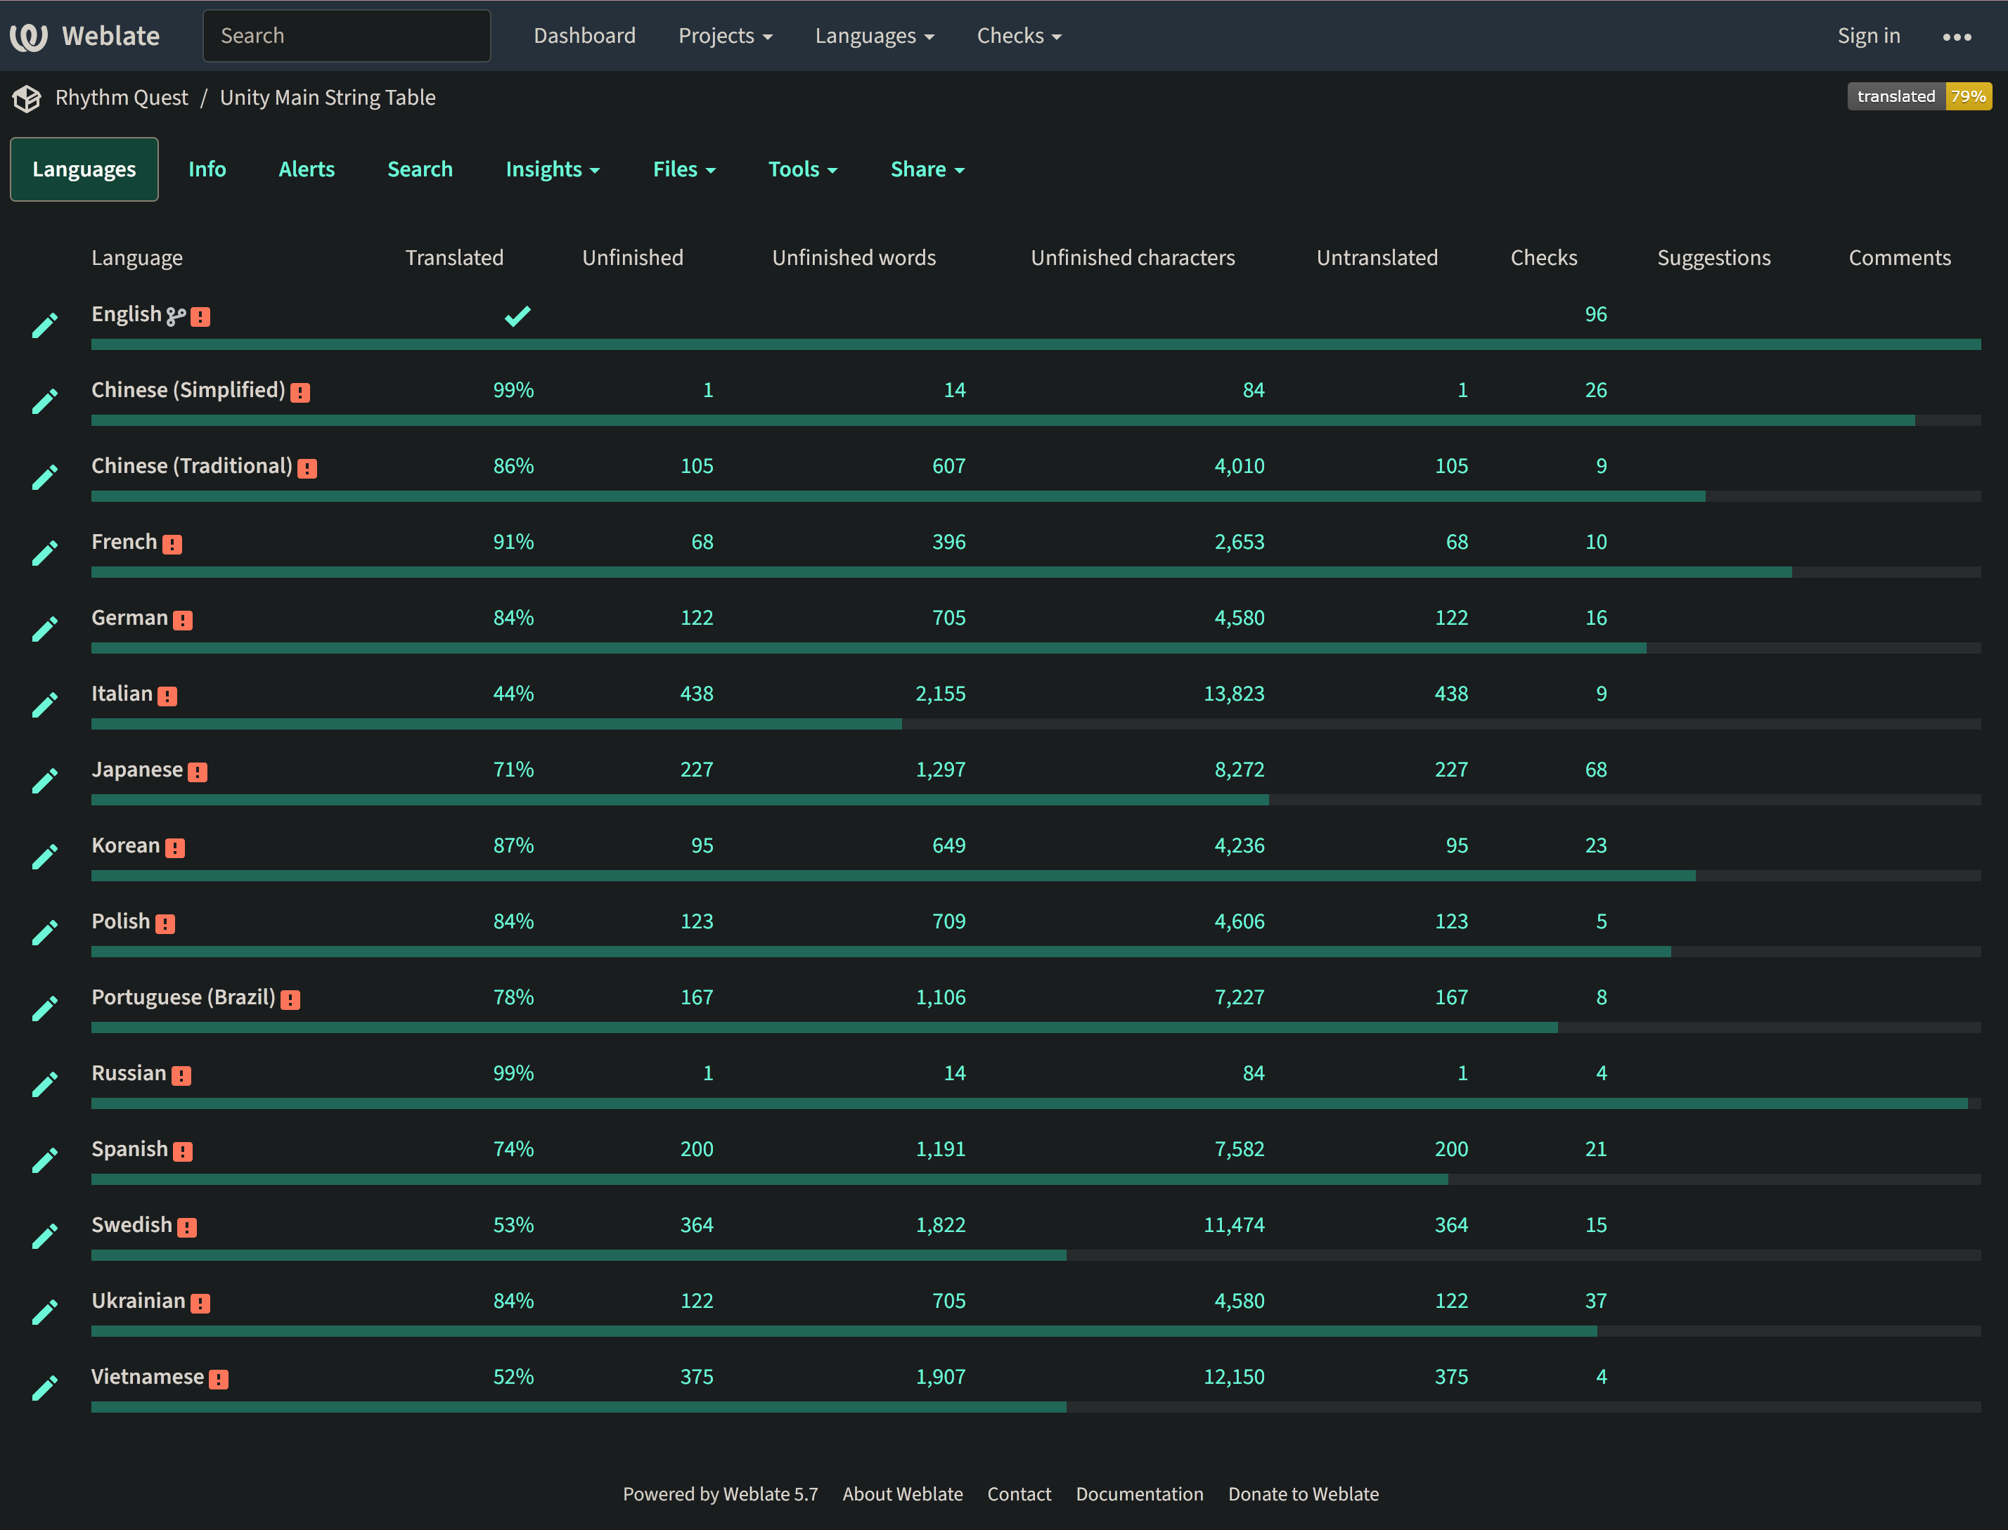The width and height of the screenshot is (2008, 1530).
Task: Click Ukrainian checks count 37
Action: click(1595, 1300)
